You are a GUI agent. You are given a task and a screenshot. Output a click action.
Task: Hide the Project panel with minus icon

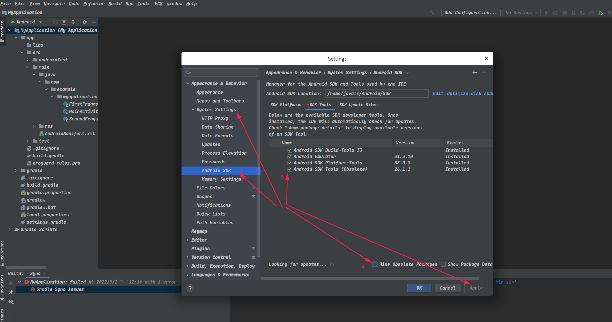94,22
